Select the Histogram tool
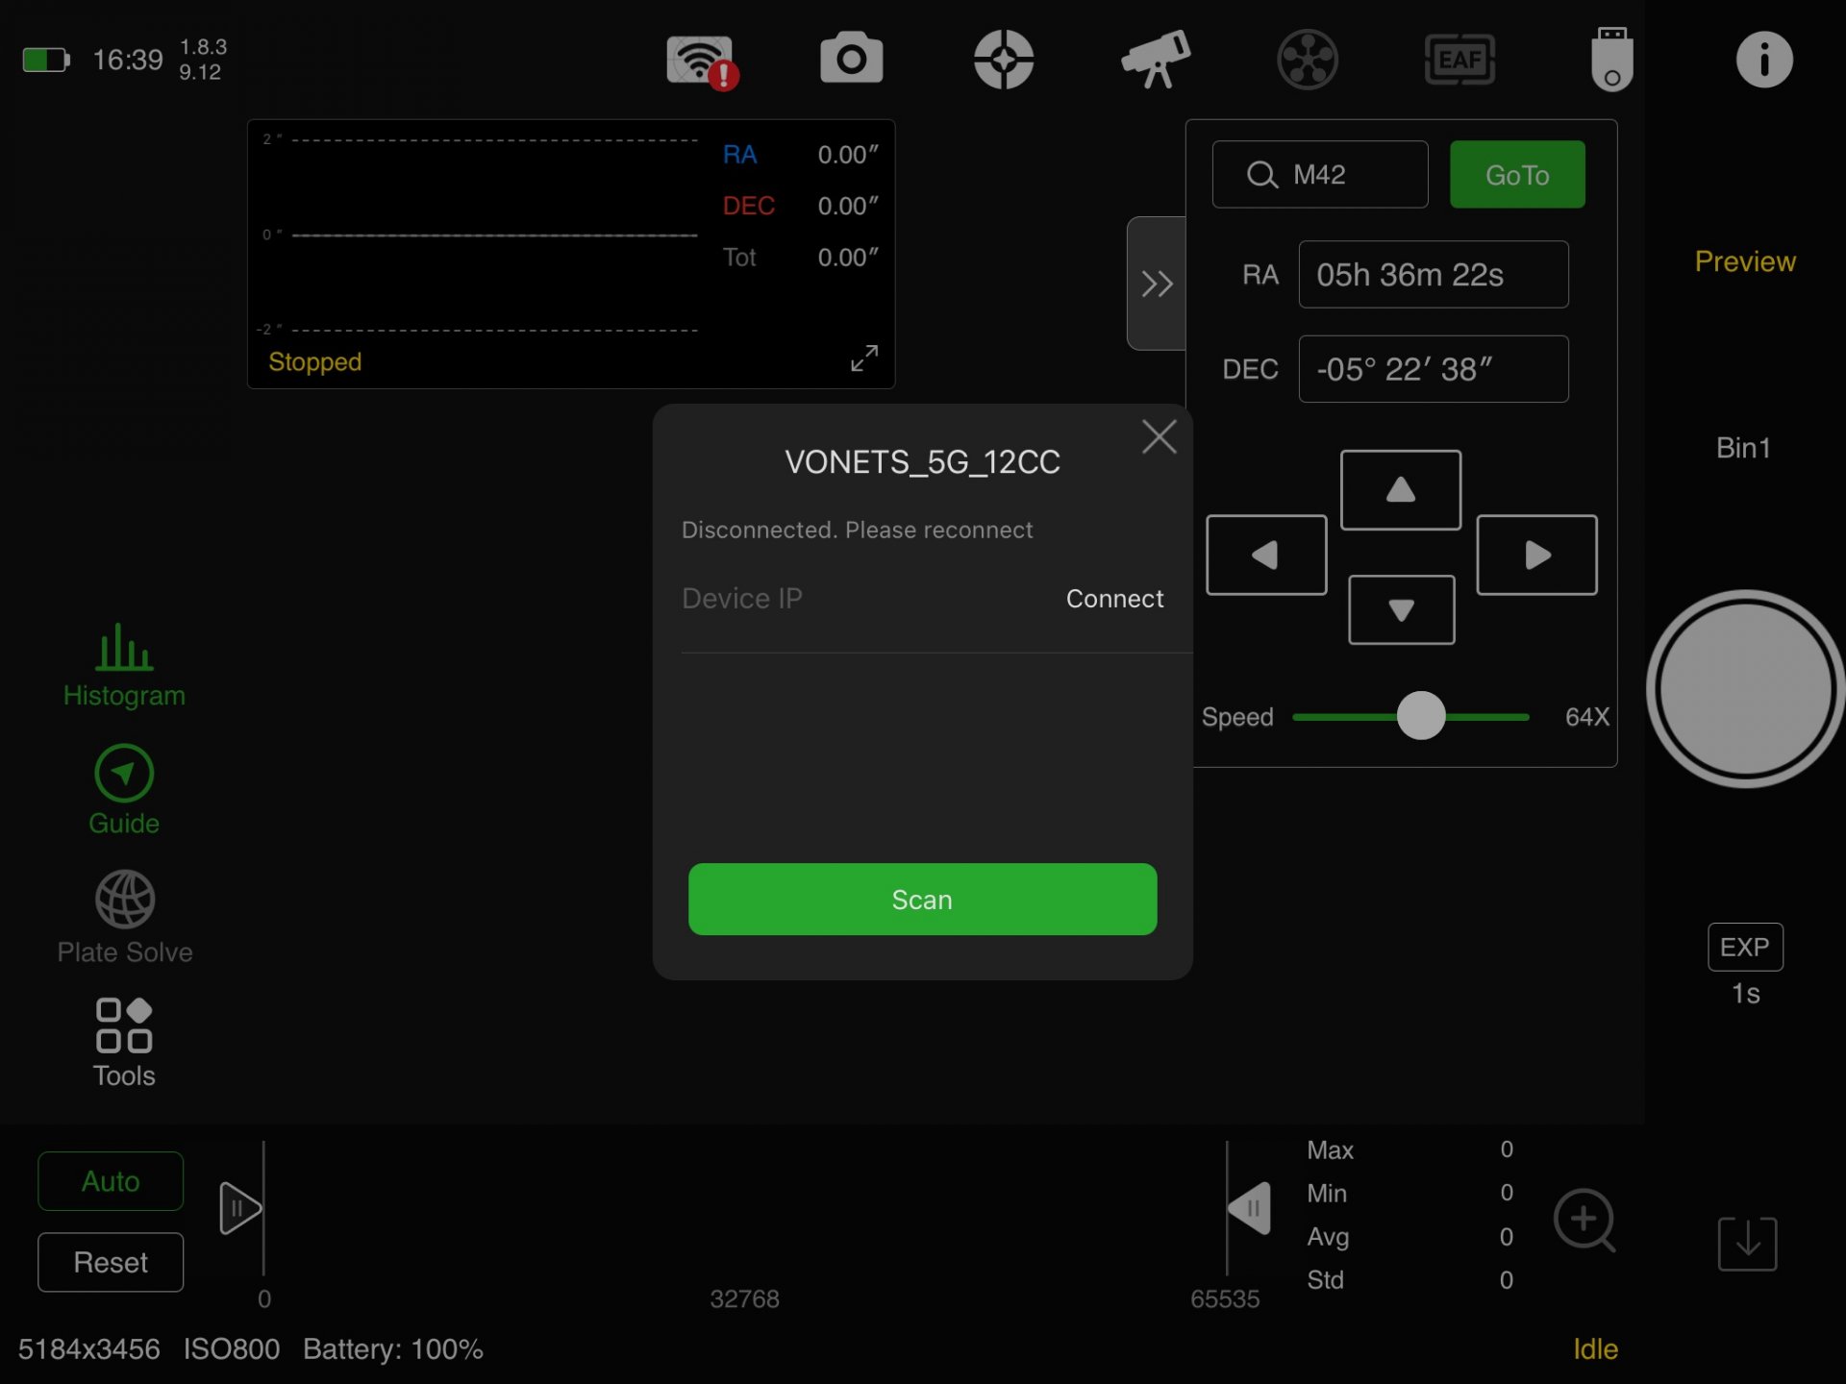The width and height of the screenshot is (1846, 1384). (x=124, y=666)
